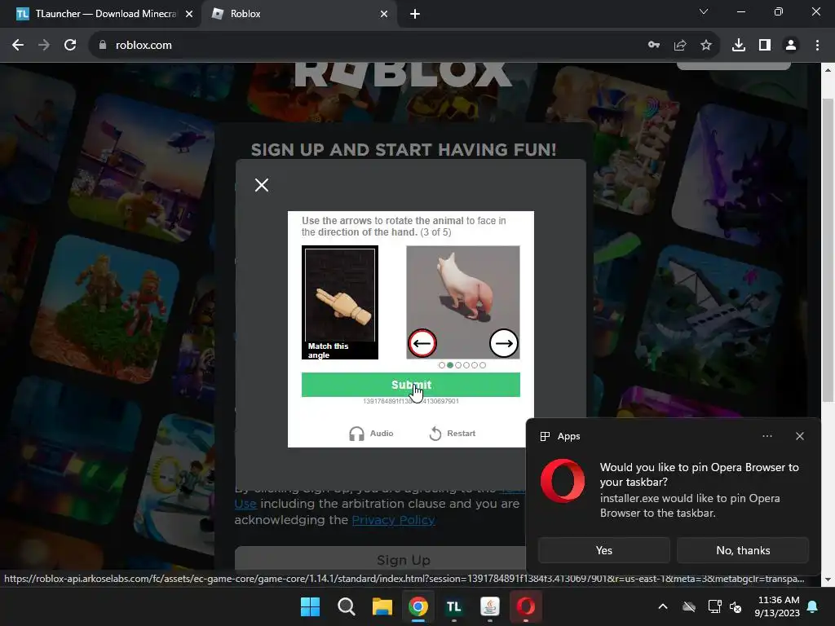The image size is (835, 626).
Task: Click the Use link in terms text
Action: click(245, 504)
